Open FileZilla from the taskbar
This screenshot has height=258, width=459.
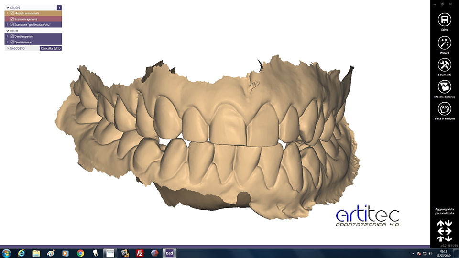(x=140, y=253)
